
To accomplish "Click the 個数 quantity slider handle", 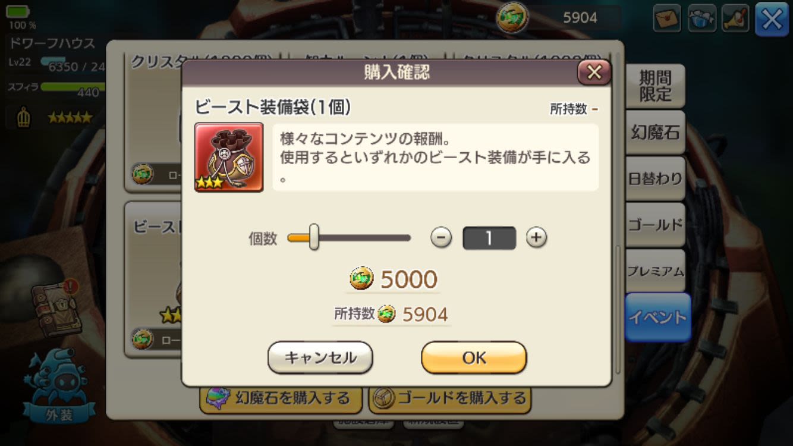I will tap(314, 237).
